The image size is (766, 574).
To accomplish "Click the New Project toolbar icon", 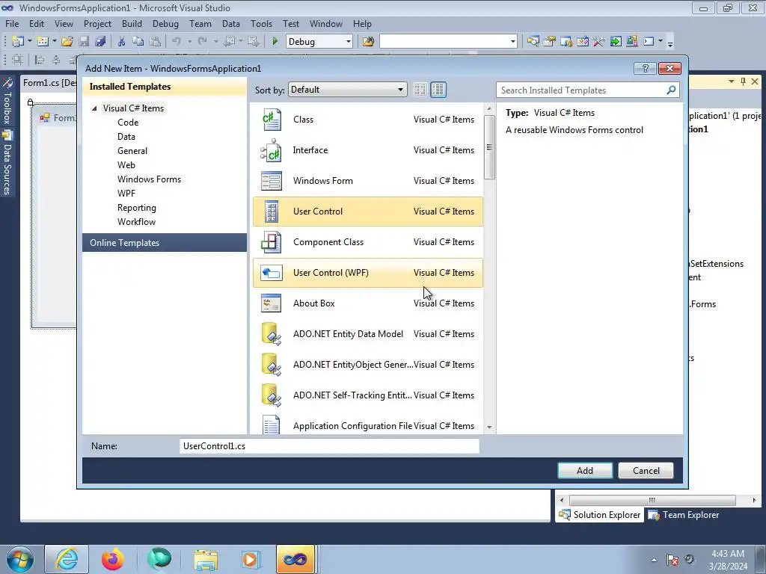I will point(18,42).
